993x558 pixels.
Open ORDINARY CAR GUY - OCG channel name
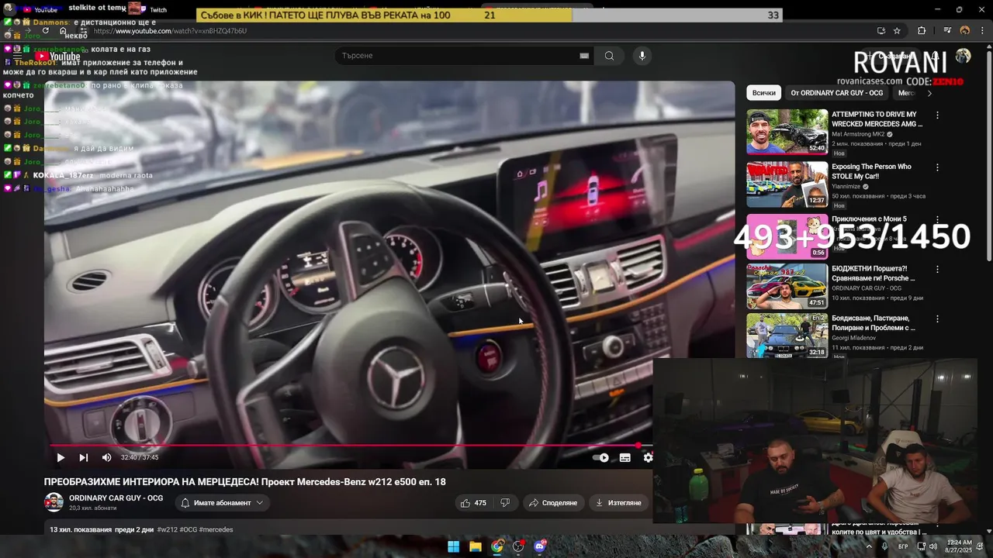pos(116,498)
